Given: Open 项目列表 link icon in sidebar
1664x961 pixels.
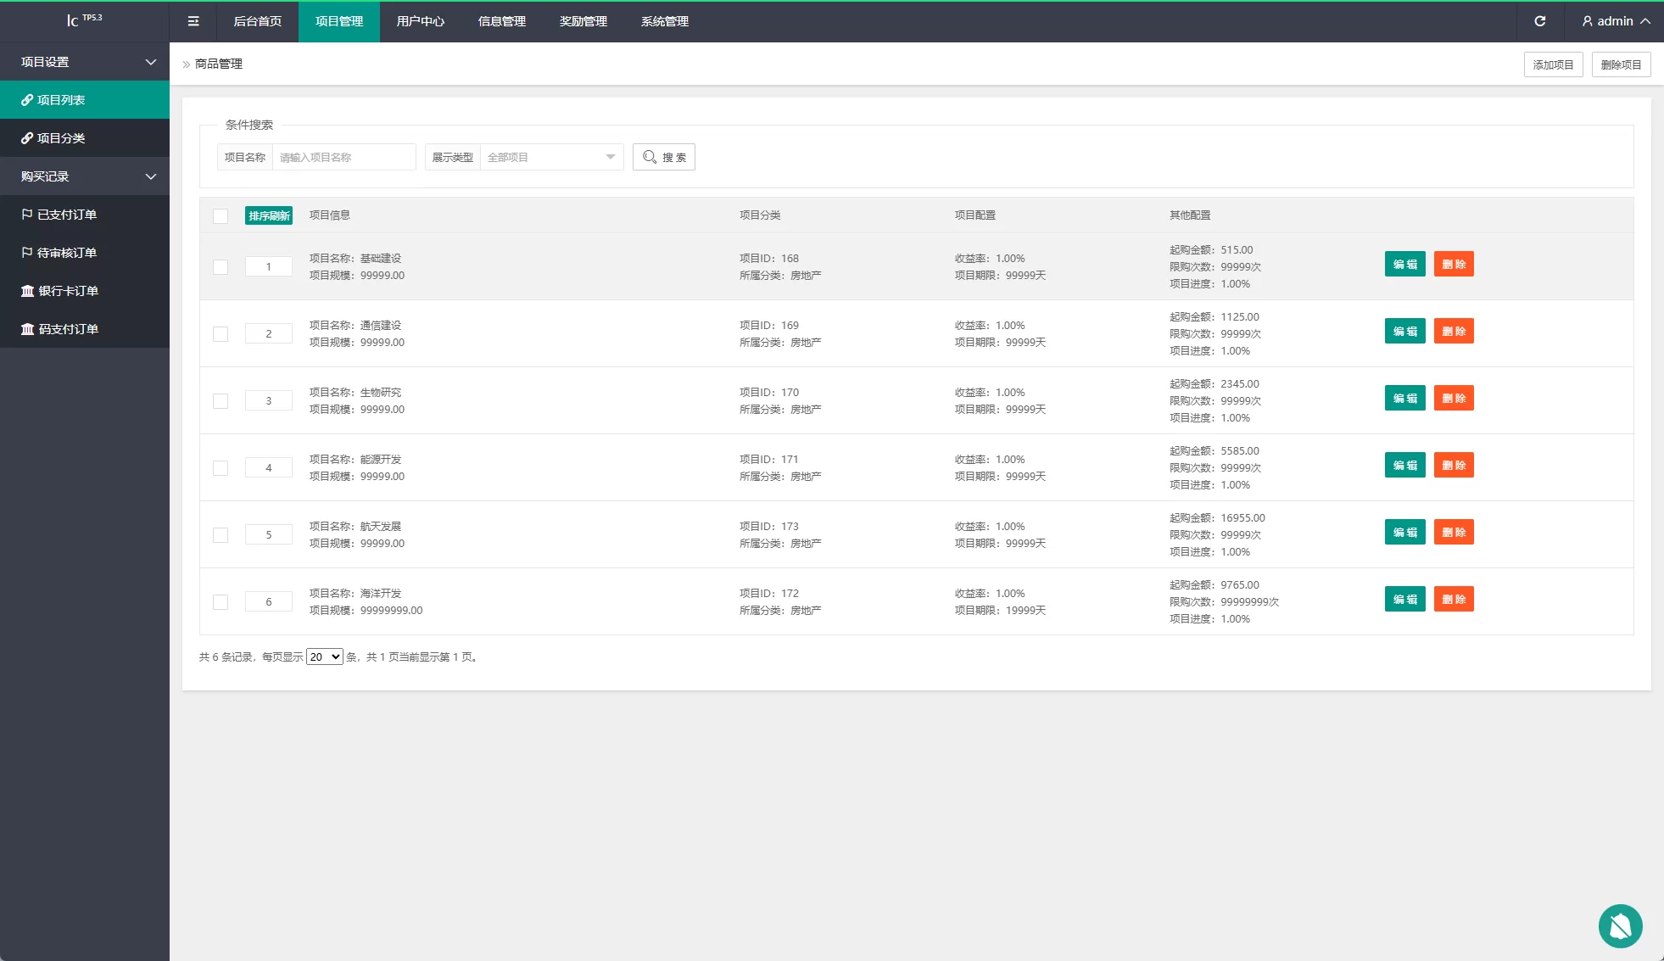Looking at the screenshot, I should (x=27, y=100).
